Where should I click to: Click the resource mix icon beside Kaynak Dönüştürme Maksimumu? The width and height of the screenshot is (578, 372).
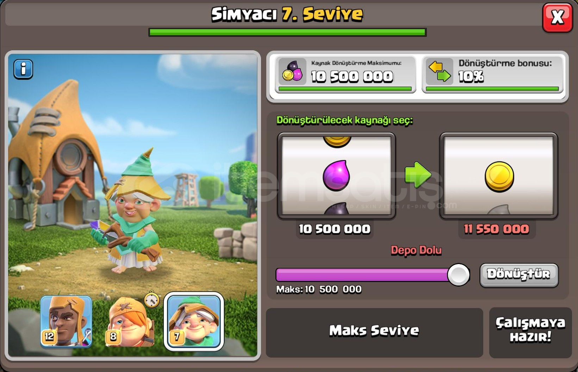point(292,71)
